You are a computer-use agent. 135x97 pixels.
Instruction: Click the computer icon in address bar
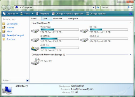coord(17,7)
